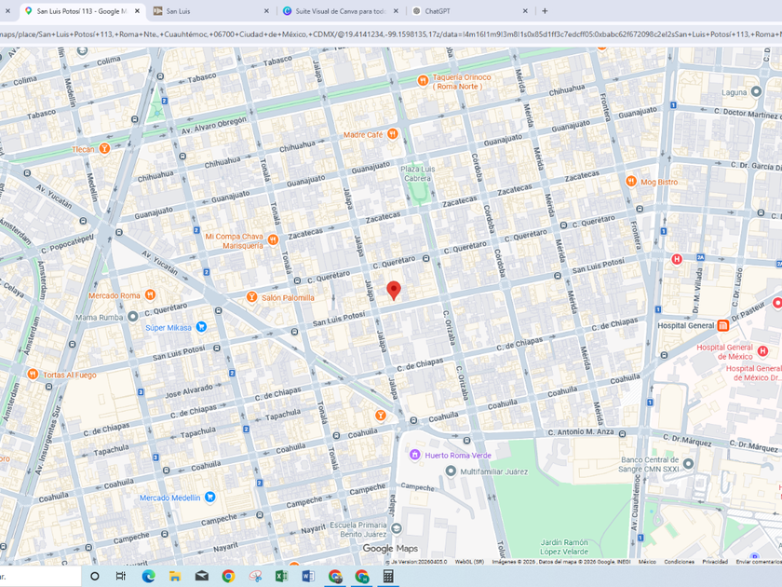Click the Cortana circle on taskbar
The width and height of the screenshot is (782, 587).
point(94,576)
